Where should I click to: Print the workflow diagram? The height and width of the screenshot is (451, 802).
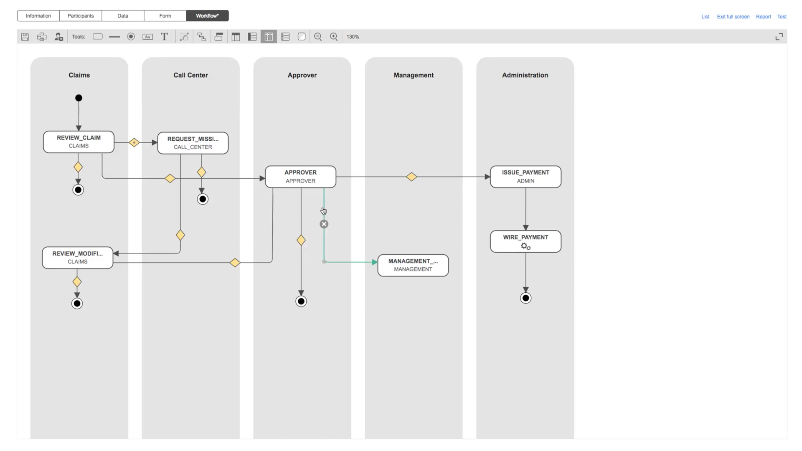point(42,36)
